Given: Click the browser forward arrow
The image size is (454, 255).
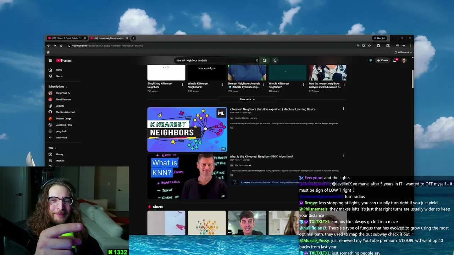Looking at the screenshot, I should tap(55, 46).
